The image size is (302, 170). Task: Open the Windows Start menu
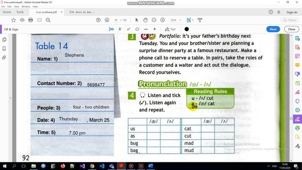tap(4, 166)
